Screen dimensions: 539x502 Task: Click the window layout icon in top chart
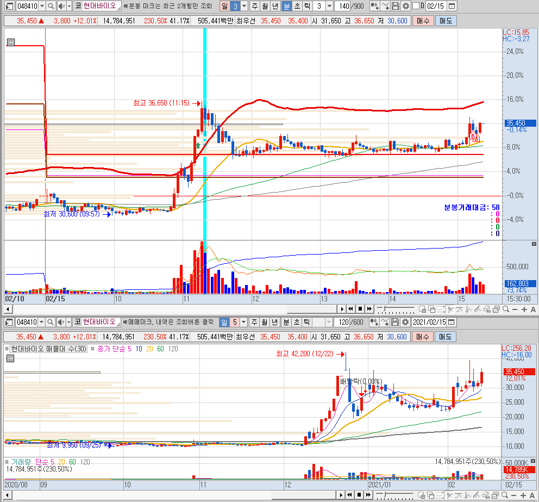click(x=9, y=6)
